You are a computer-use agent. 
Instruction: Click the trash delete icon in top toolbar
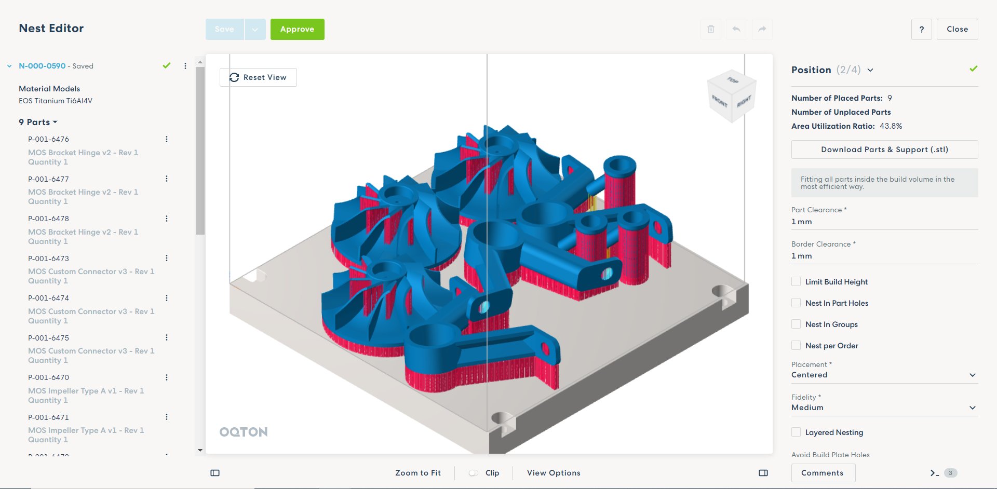[x=711, y=29]
